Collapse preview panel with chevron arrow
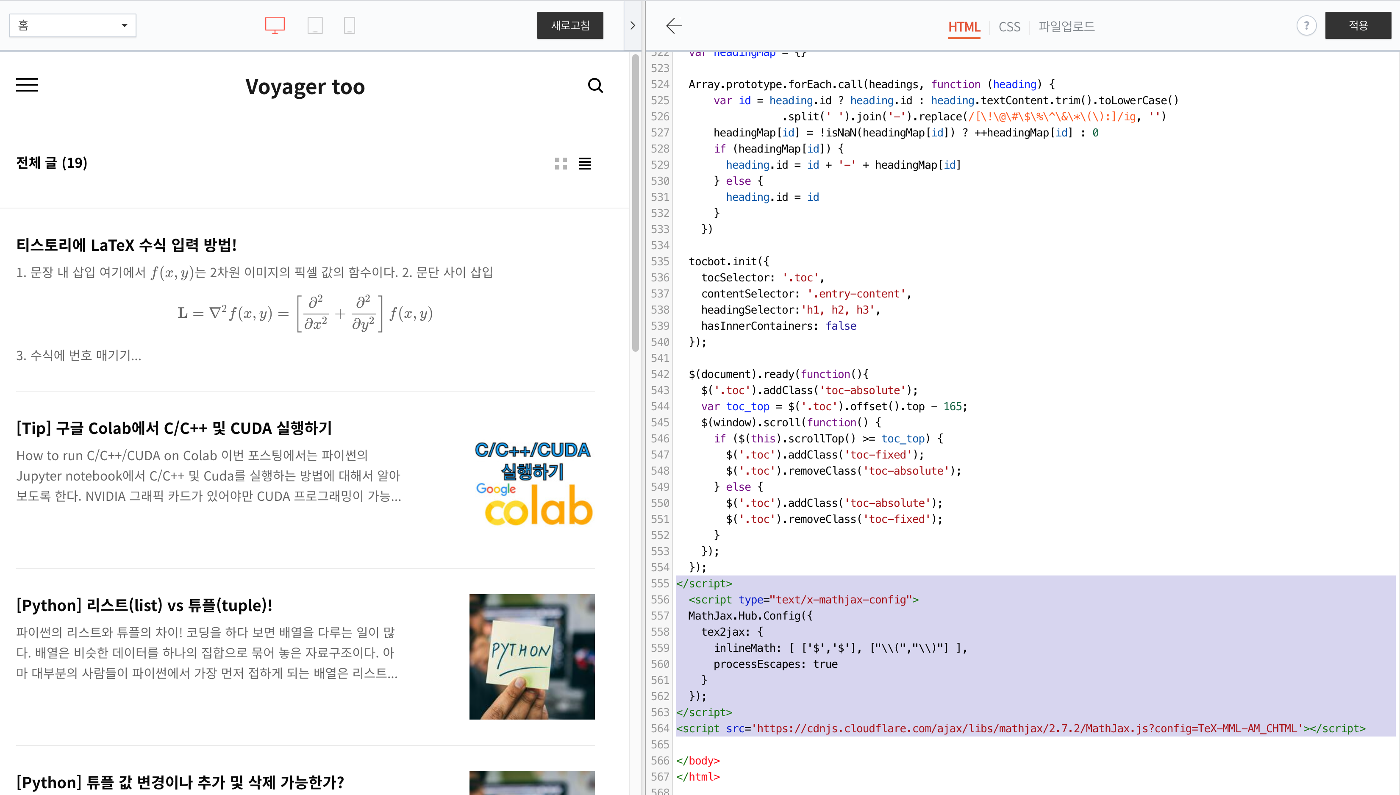Image resolution: width=1400 pixels, height=795 pixels. point(633,26)
